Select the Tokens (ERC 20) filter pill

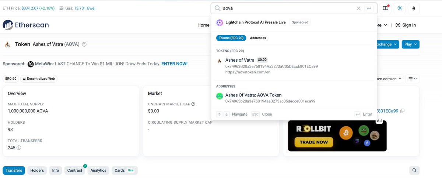coord(231,38)
